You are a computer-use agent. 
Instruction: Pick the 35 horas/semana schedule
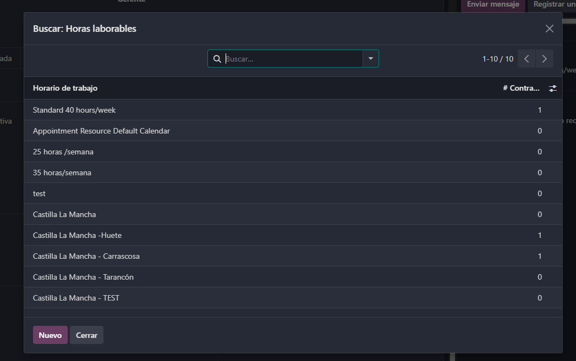(62, 173)
